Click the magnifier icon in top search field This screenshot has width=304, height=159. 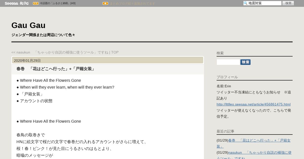click(x=245, y=3)
